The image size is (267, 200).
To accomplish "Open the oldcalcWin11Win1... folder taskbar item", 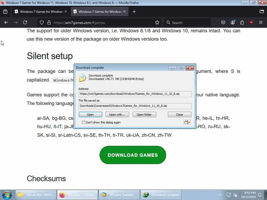I will click(36, 195).
